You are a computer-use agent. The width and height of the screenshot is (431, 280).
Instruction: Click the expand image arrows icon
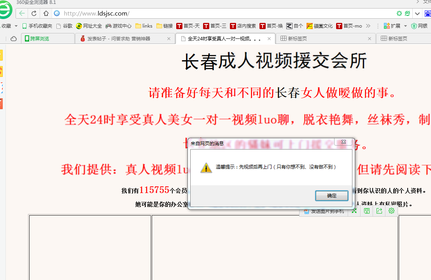tap(354, 211)
